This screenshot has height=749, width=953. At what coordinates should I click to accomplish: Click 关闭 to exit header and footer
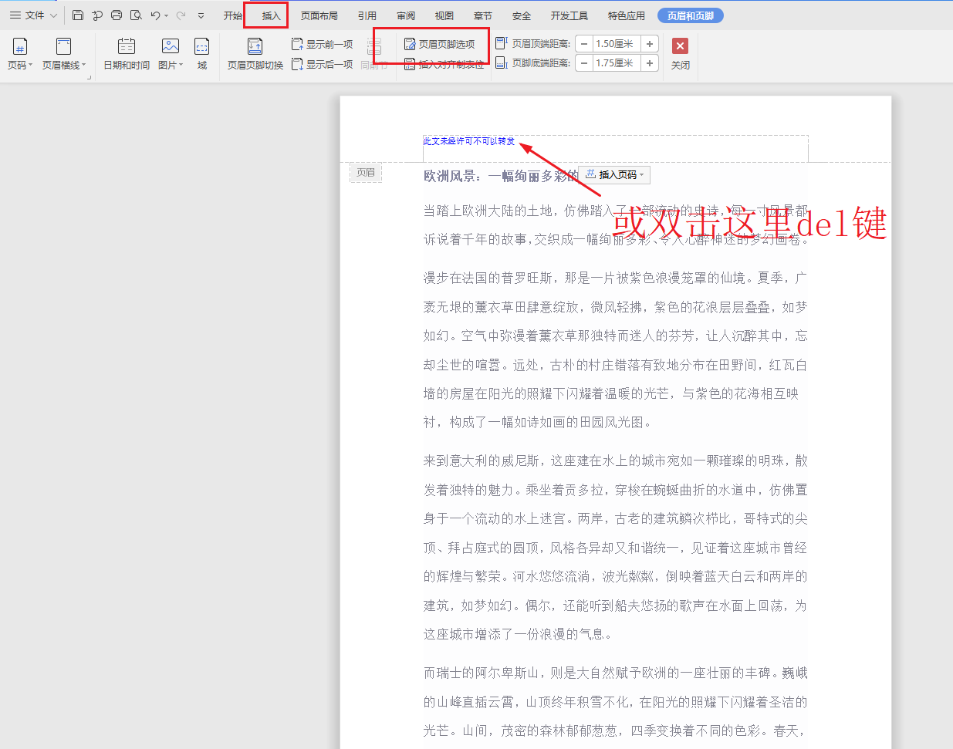click(680, 54)
